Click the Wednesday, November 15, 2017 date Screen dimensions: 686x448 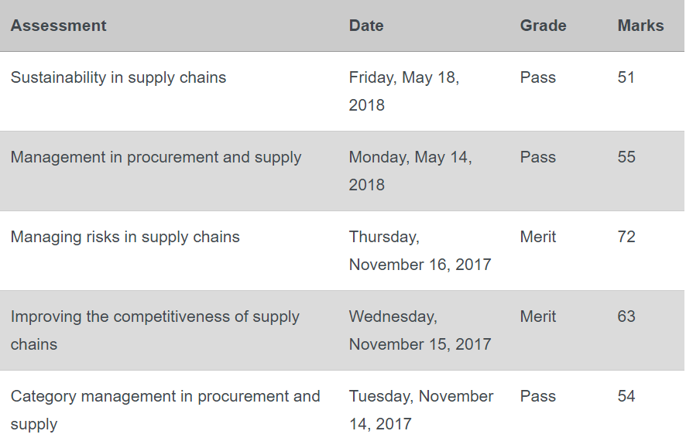click(420, 330)
